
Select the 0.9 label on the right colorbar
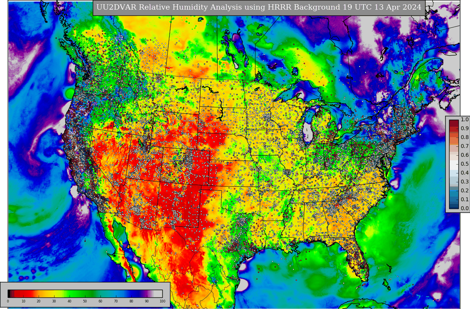click(465, 129)
